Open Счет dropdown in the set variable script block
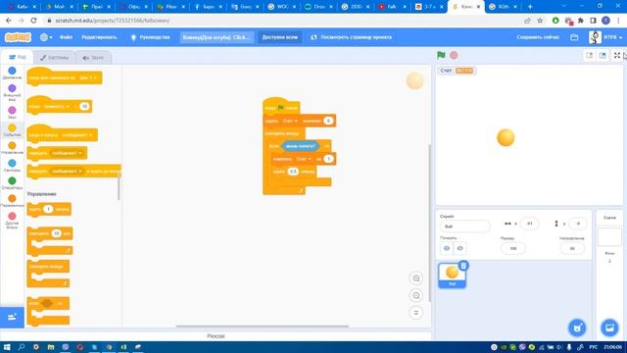Screen dimensions: 627x353 click(290, 121)
